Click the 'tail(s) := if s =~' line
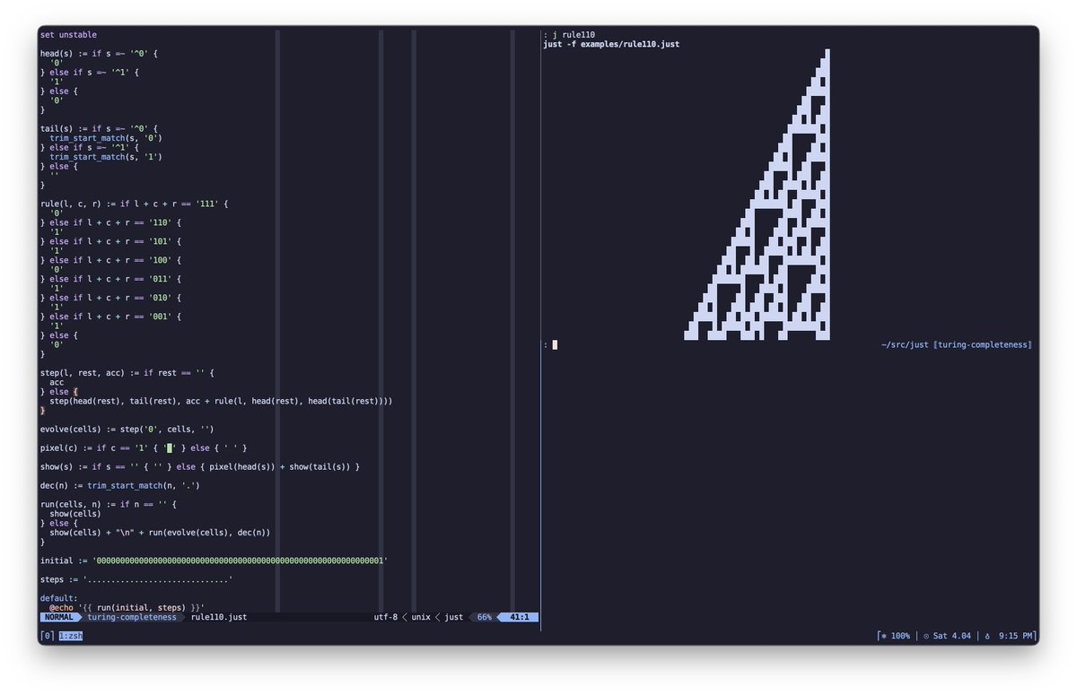This screenshot has width=1077, height=695. 99,128
